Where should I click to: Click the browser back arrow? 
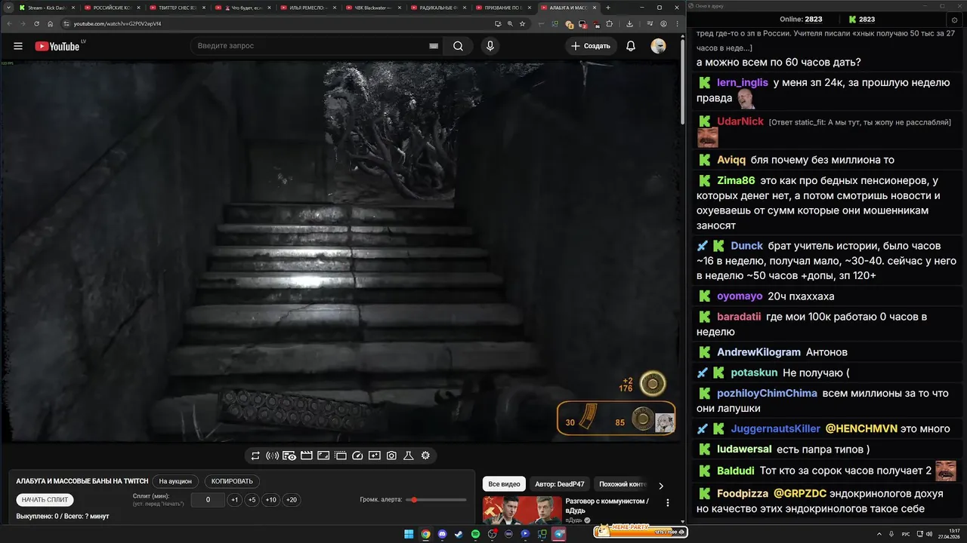(x=10, y=23)
